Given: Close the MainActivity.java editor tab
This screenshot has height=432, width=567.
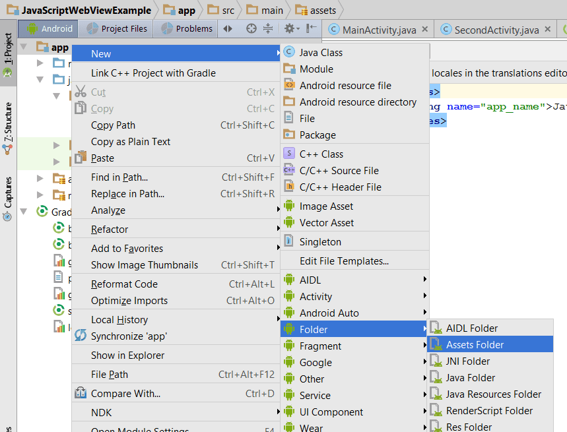Looking at the screenshot, I should pos(425,29).
